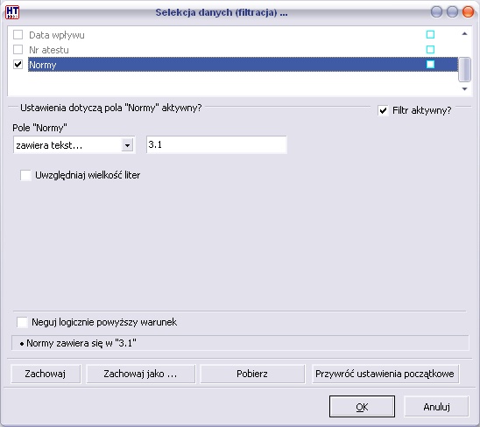Click the list scroll-up arrow icon
The width and height of the screenshot is (480, 427).
tap(464, 33)
